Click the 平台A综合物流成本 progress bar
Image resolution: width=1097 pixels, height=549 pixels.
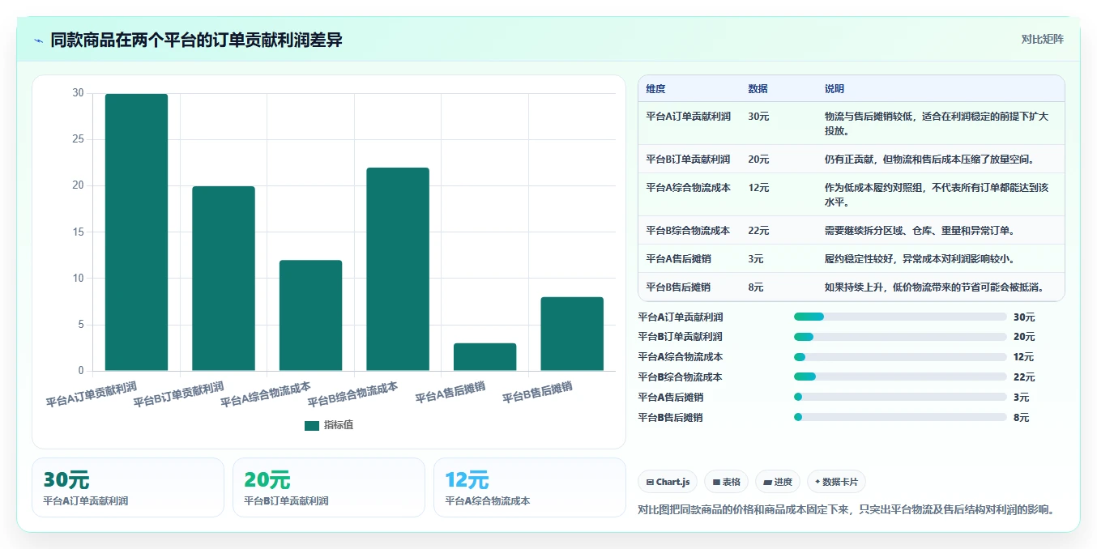tap(900, 357)
